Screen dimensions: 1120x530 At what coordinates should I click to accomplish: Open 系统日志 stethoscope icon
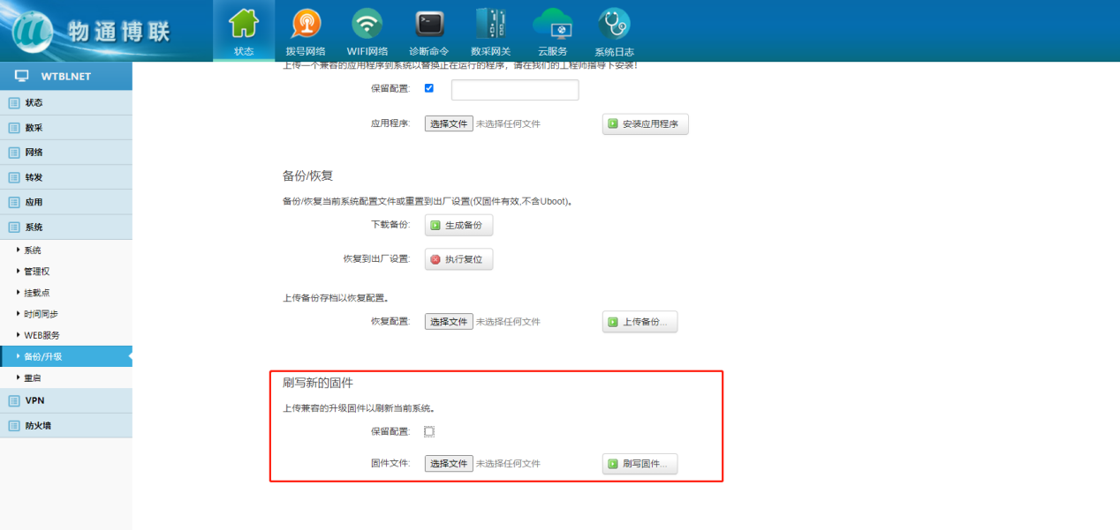click(x=614, y=25)
